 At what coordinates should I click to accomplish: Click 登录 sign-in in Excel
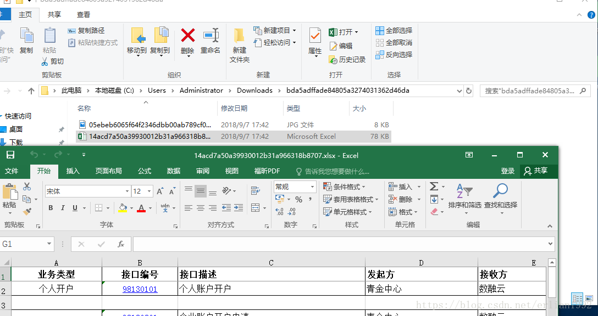pyautogui.click(x=508, y=171)
